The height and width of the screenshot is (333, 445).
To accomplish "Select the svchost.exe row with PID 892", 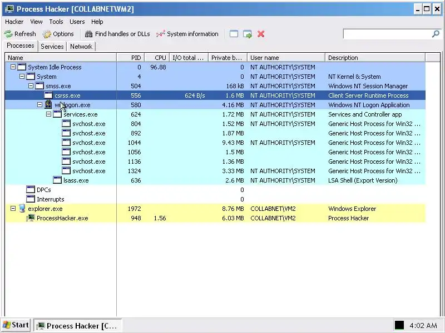I will (x=215, y=133).
